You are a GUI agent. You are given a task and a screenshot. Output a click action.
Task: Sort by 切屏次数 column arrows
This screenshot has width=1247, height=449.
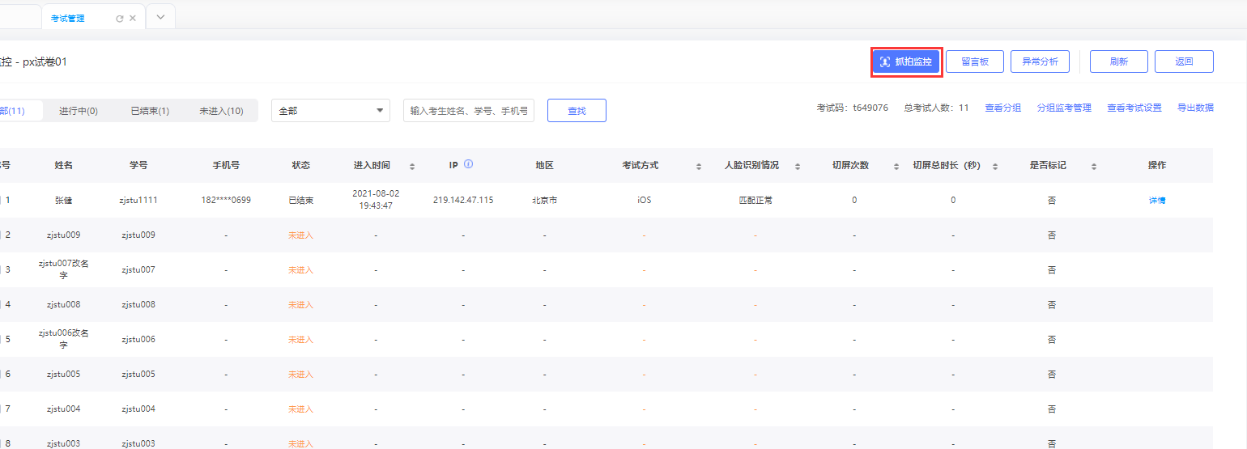[896, 166]
